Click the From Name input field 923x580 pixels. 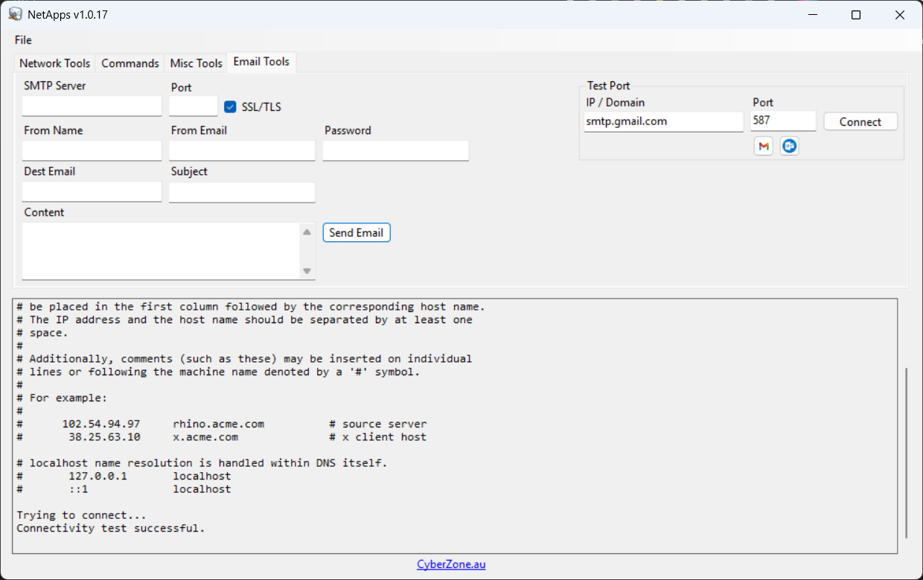92,150
